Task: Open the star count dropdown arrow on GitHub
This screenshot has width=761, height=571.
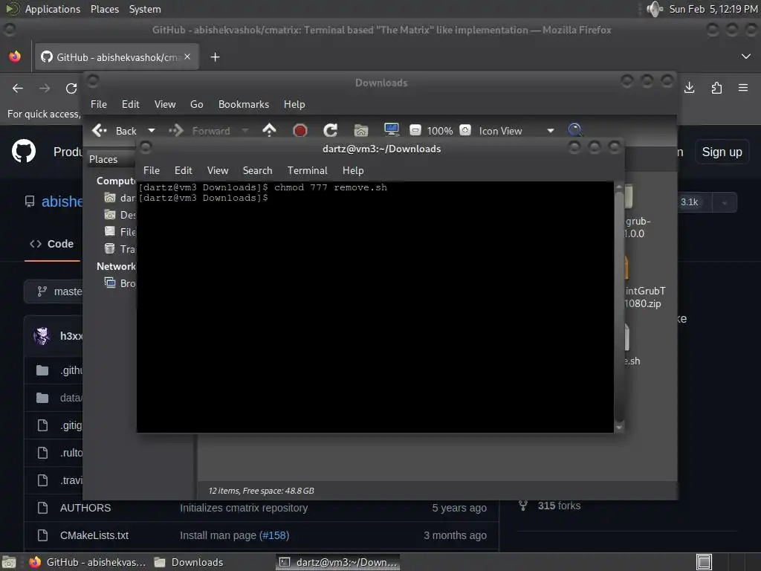Action: 724,202
